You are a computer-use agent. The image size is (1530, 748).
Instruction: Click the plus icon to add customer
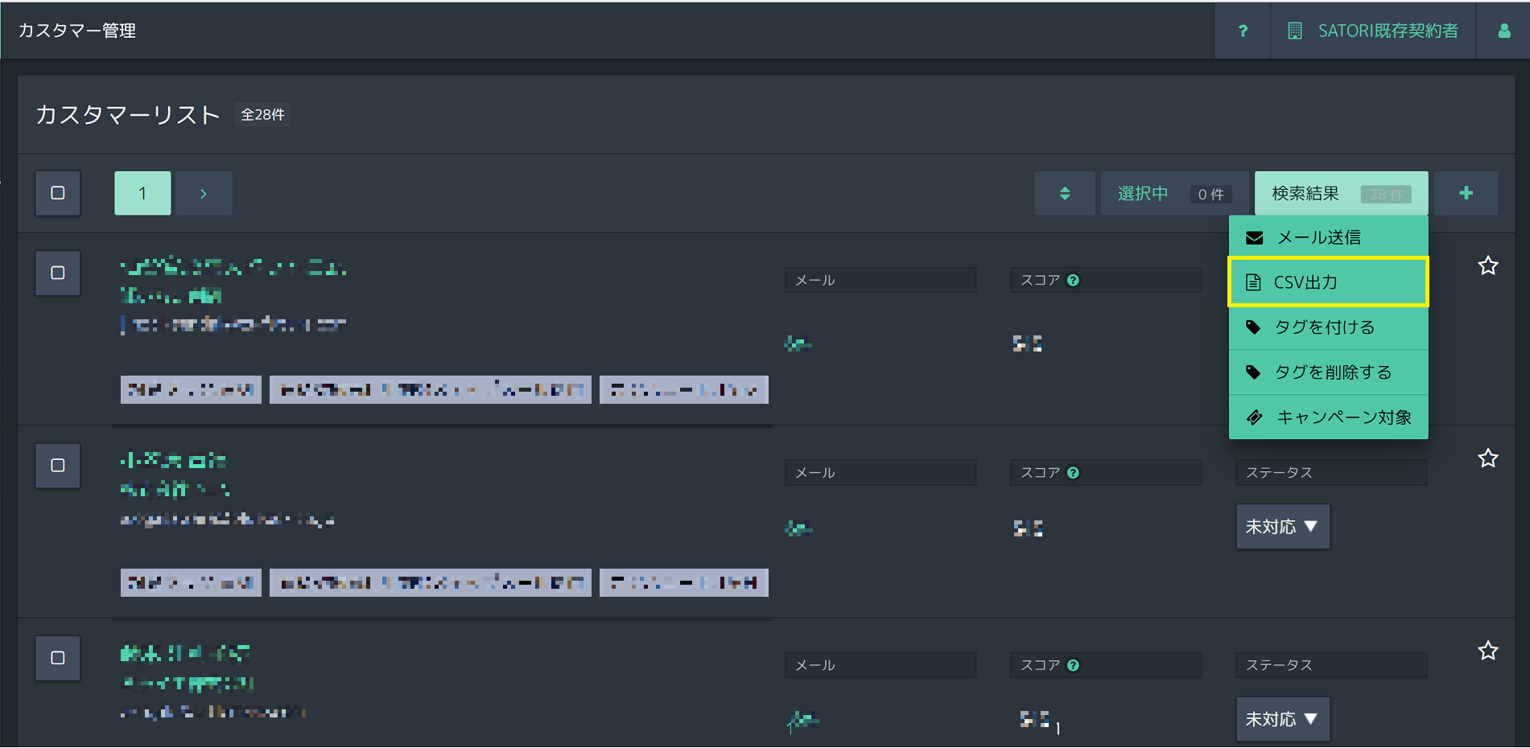(1466, 193)
